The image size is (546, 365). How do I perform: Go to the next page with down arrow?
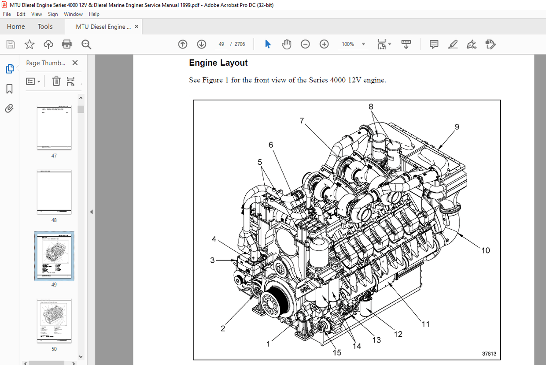point(202,44)
